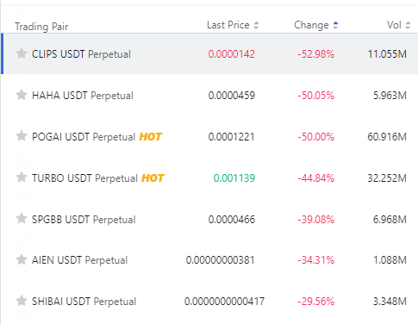Open SPGBB USDT Perpetual pair
The image size is (418, 324).
point(84,220)
